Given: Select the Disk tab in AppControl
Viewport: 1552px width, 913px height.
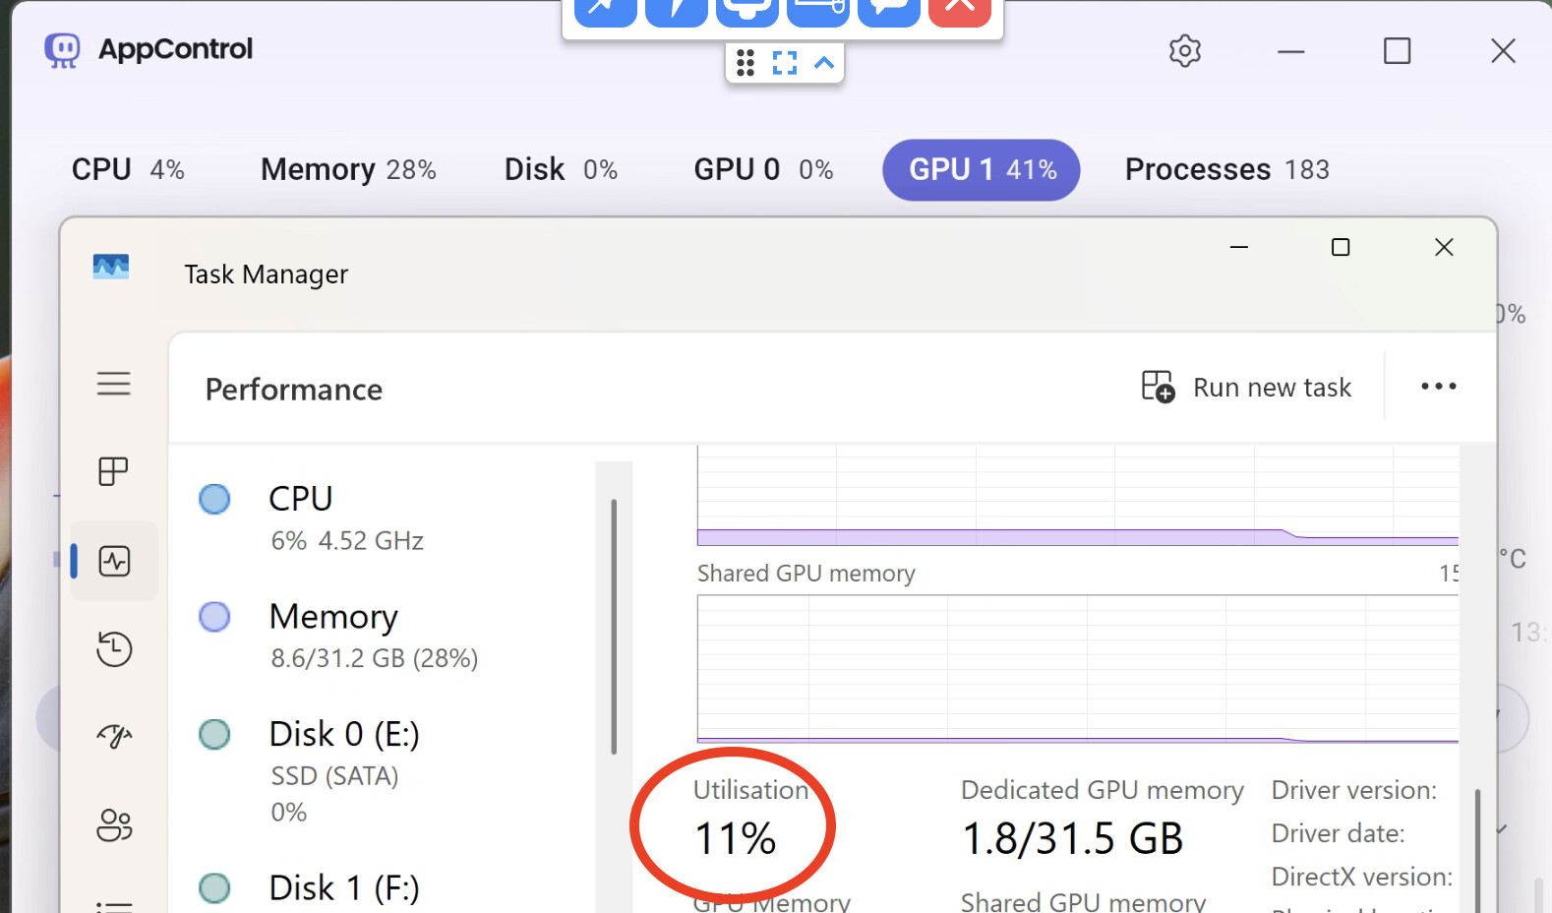Looking at the screenshot, I should [561, 169].
